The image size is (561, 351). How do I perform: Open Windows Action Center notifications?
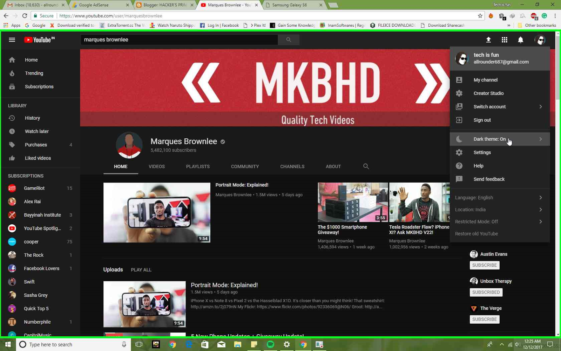[550, 344]
